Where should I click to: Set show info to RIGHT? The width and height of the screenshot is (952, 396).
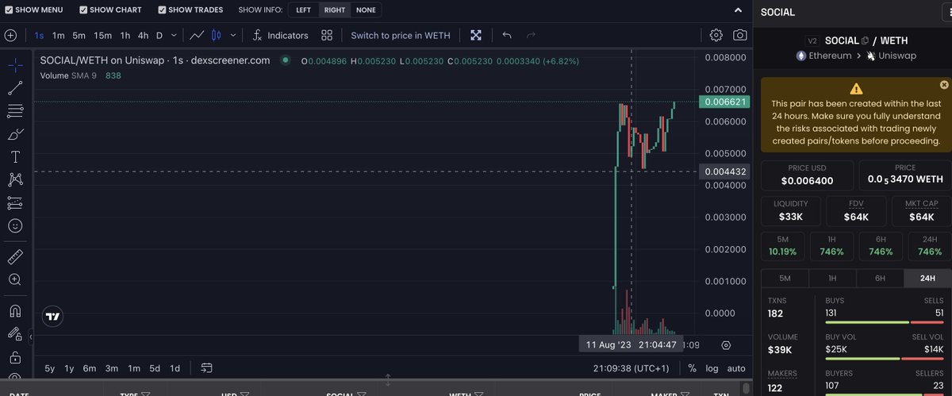tap(334, 10)
